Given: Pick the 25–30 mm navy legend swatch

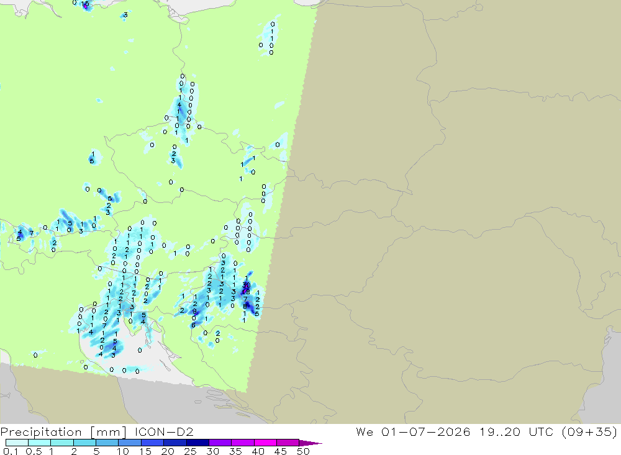Looking at the screenshot, I should (197, 443).
